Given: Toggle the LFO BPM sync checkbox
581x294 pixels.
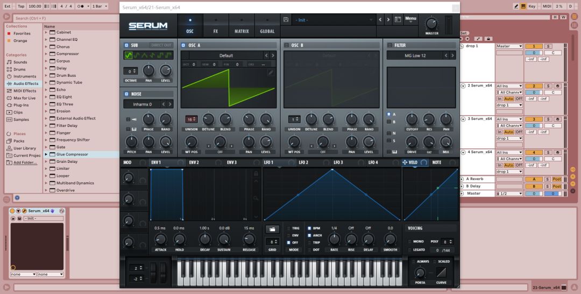Looking at the screenshot, I should click(x=309, y=228).
